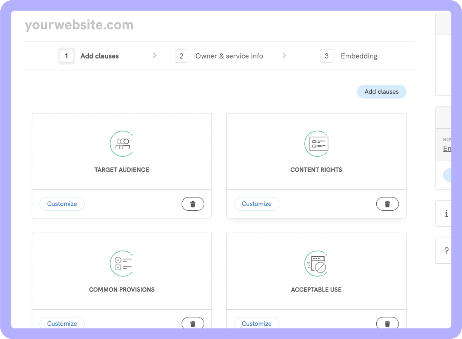Delete the Content Rights clause

(387, 204)
